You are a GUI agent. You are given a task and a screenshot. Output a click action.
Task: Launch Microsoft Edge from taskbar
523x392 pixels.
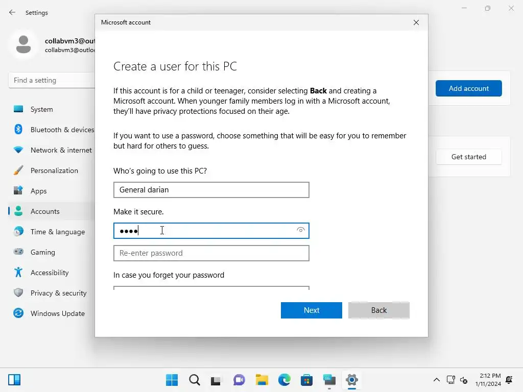(284, 380)
